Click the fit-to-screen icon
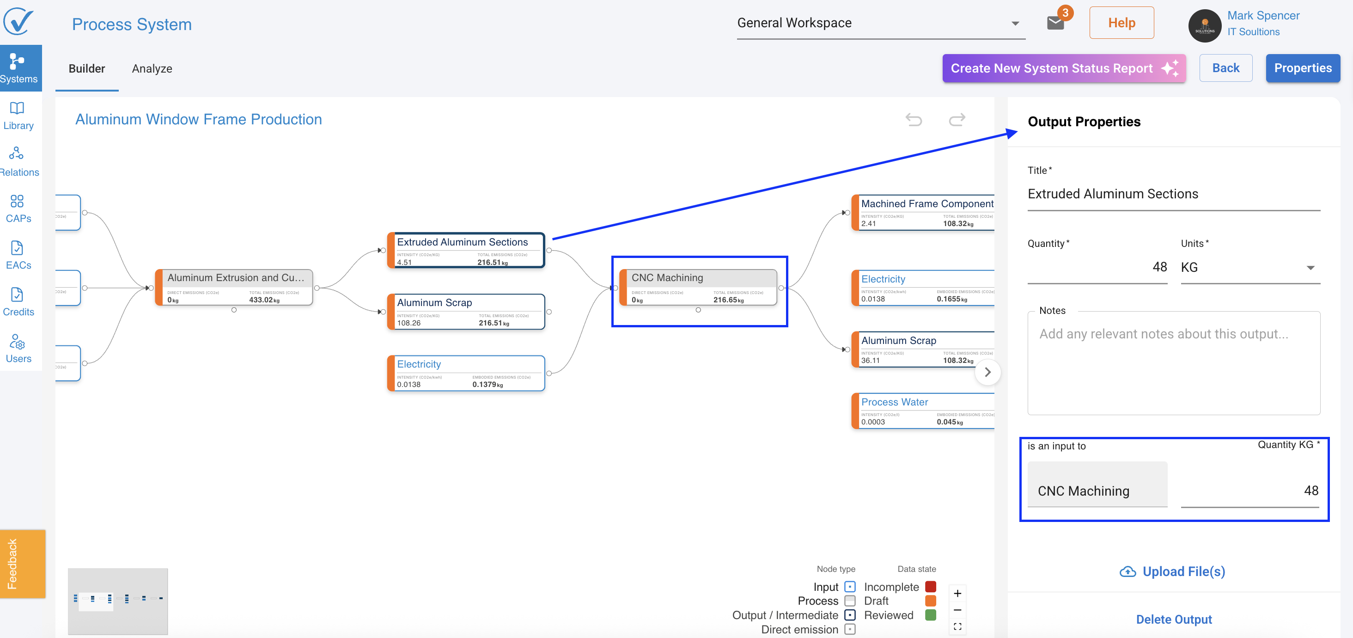Image resolution: width=1353 pixels, height=638 pixels. pyautogui.click(x=957, y=626)
